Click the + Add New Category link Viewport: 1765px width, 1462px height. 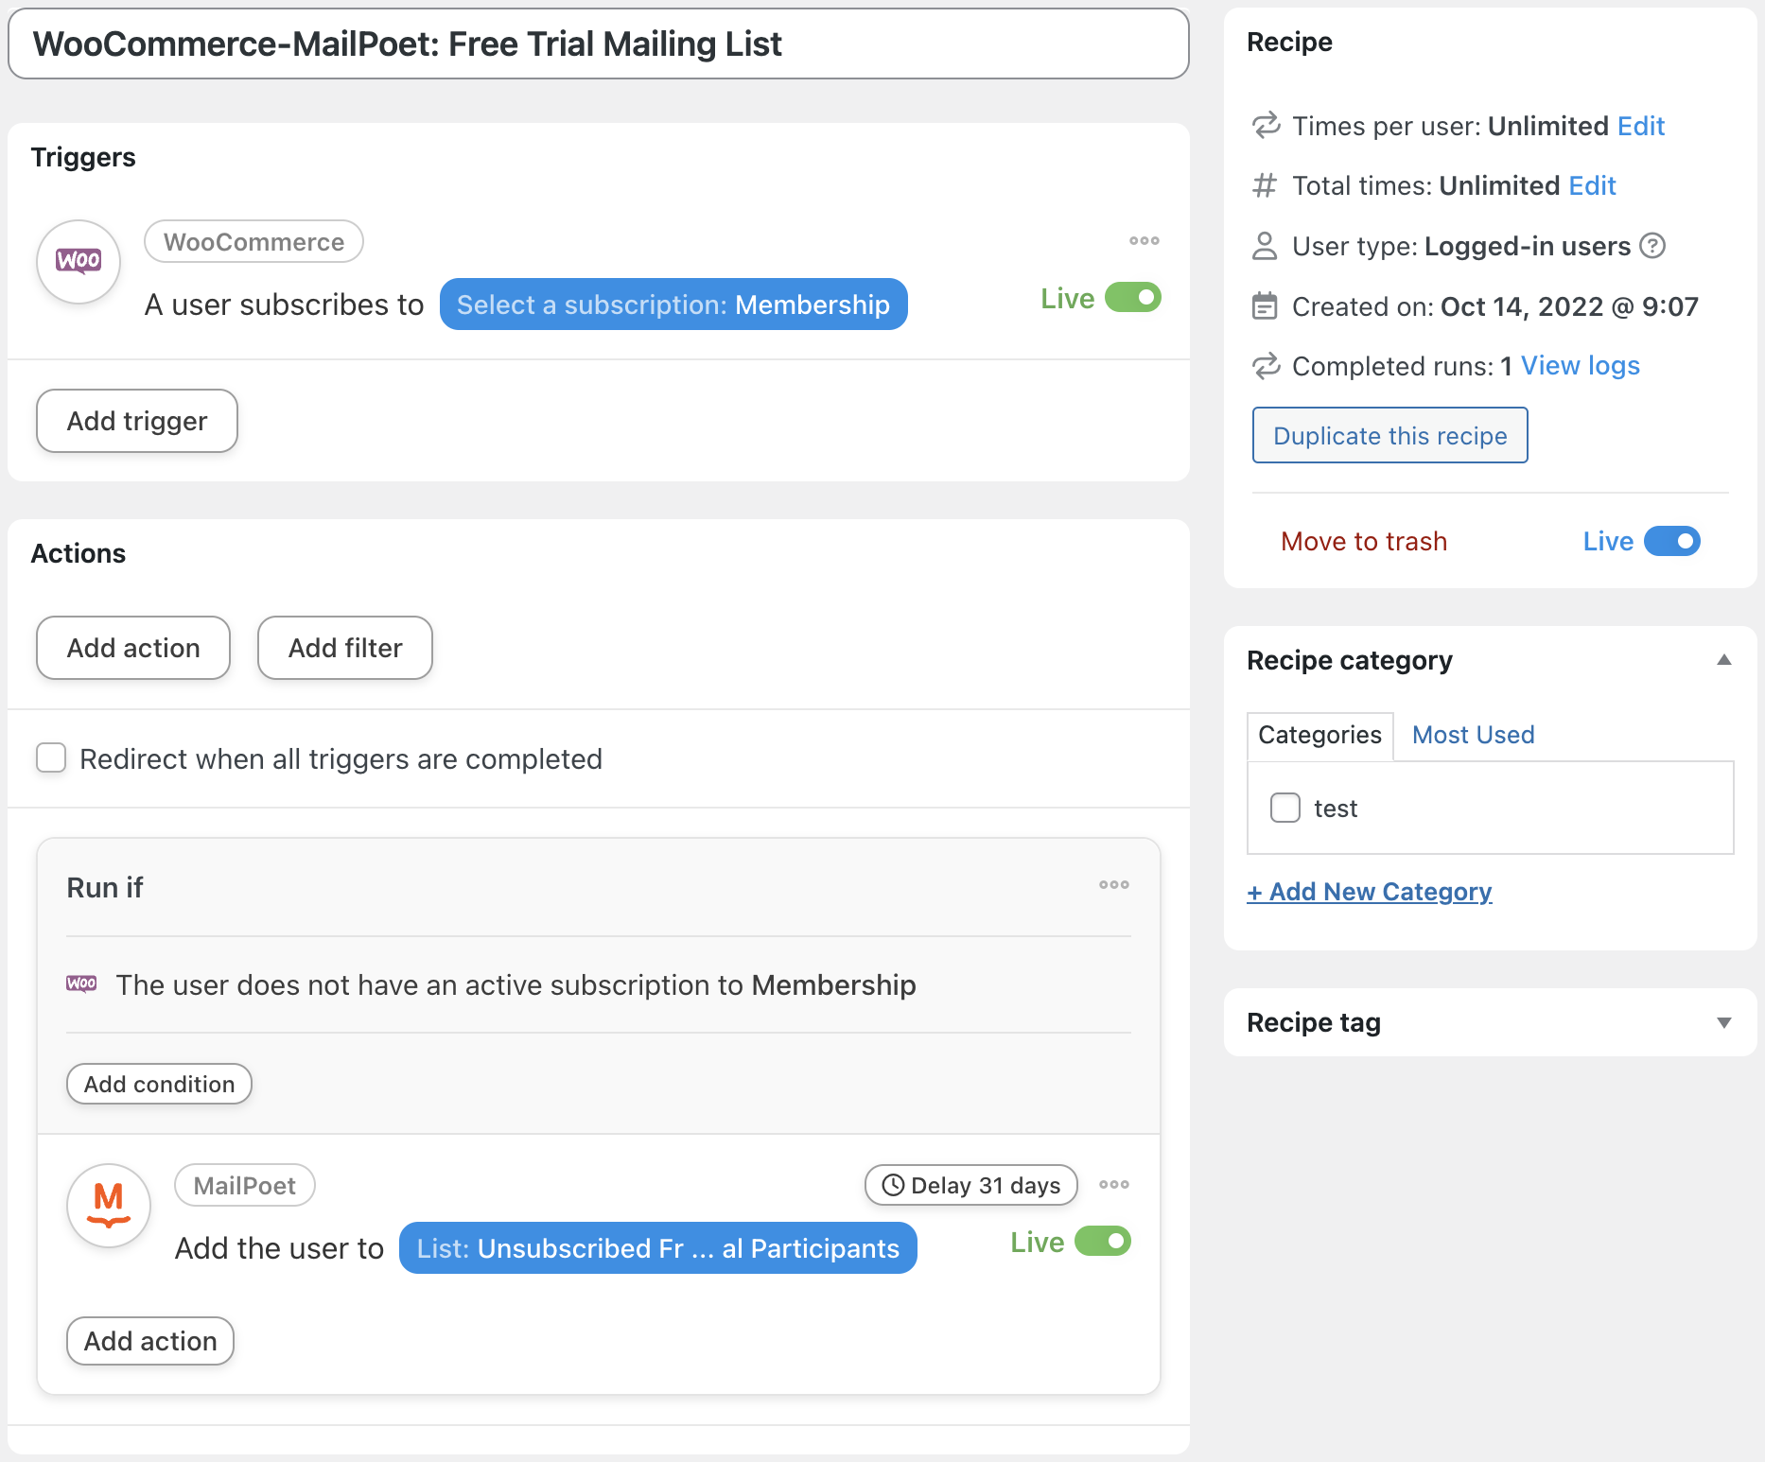click(1369, 891)
